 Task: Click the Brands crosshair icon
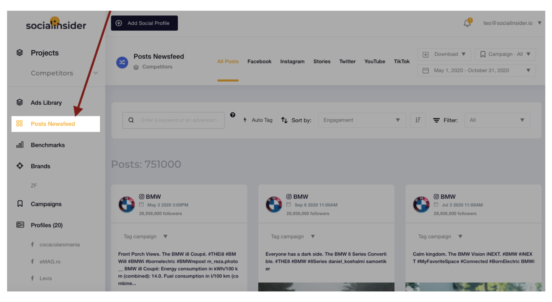coord(20,166)
